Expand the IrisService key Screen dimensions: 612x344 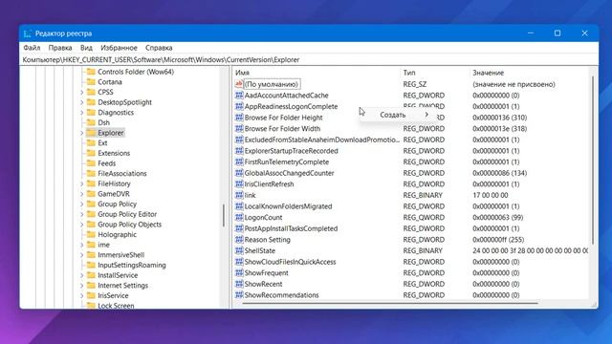tap(82, 295)
